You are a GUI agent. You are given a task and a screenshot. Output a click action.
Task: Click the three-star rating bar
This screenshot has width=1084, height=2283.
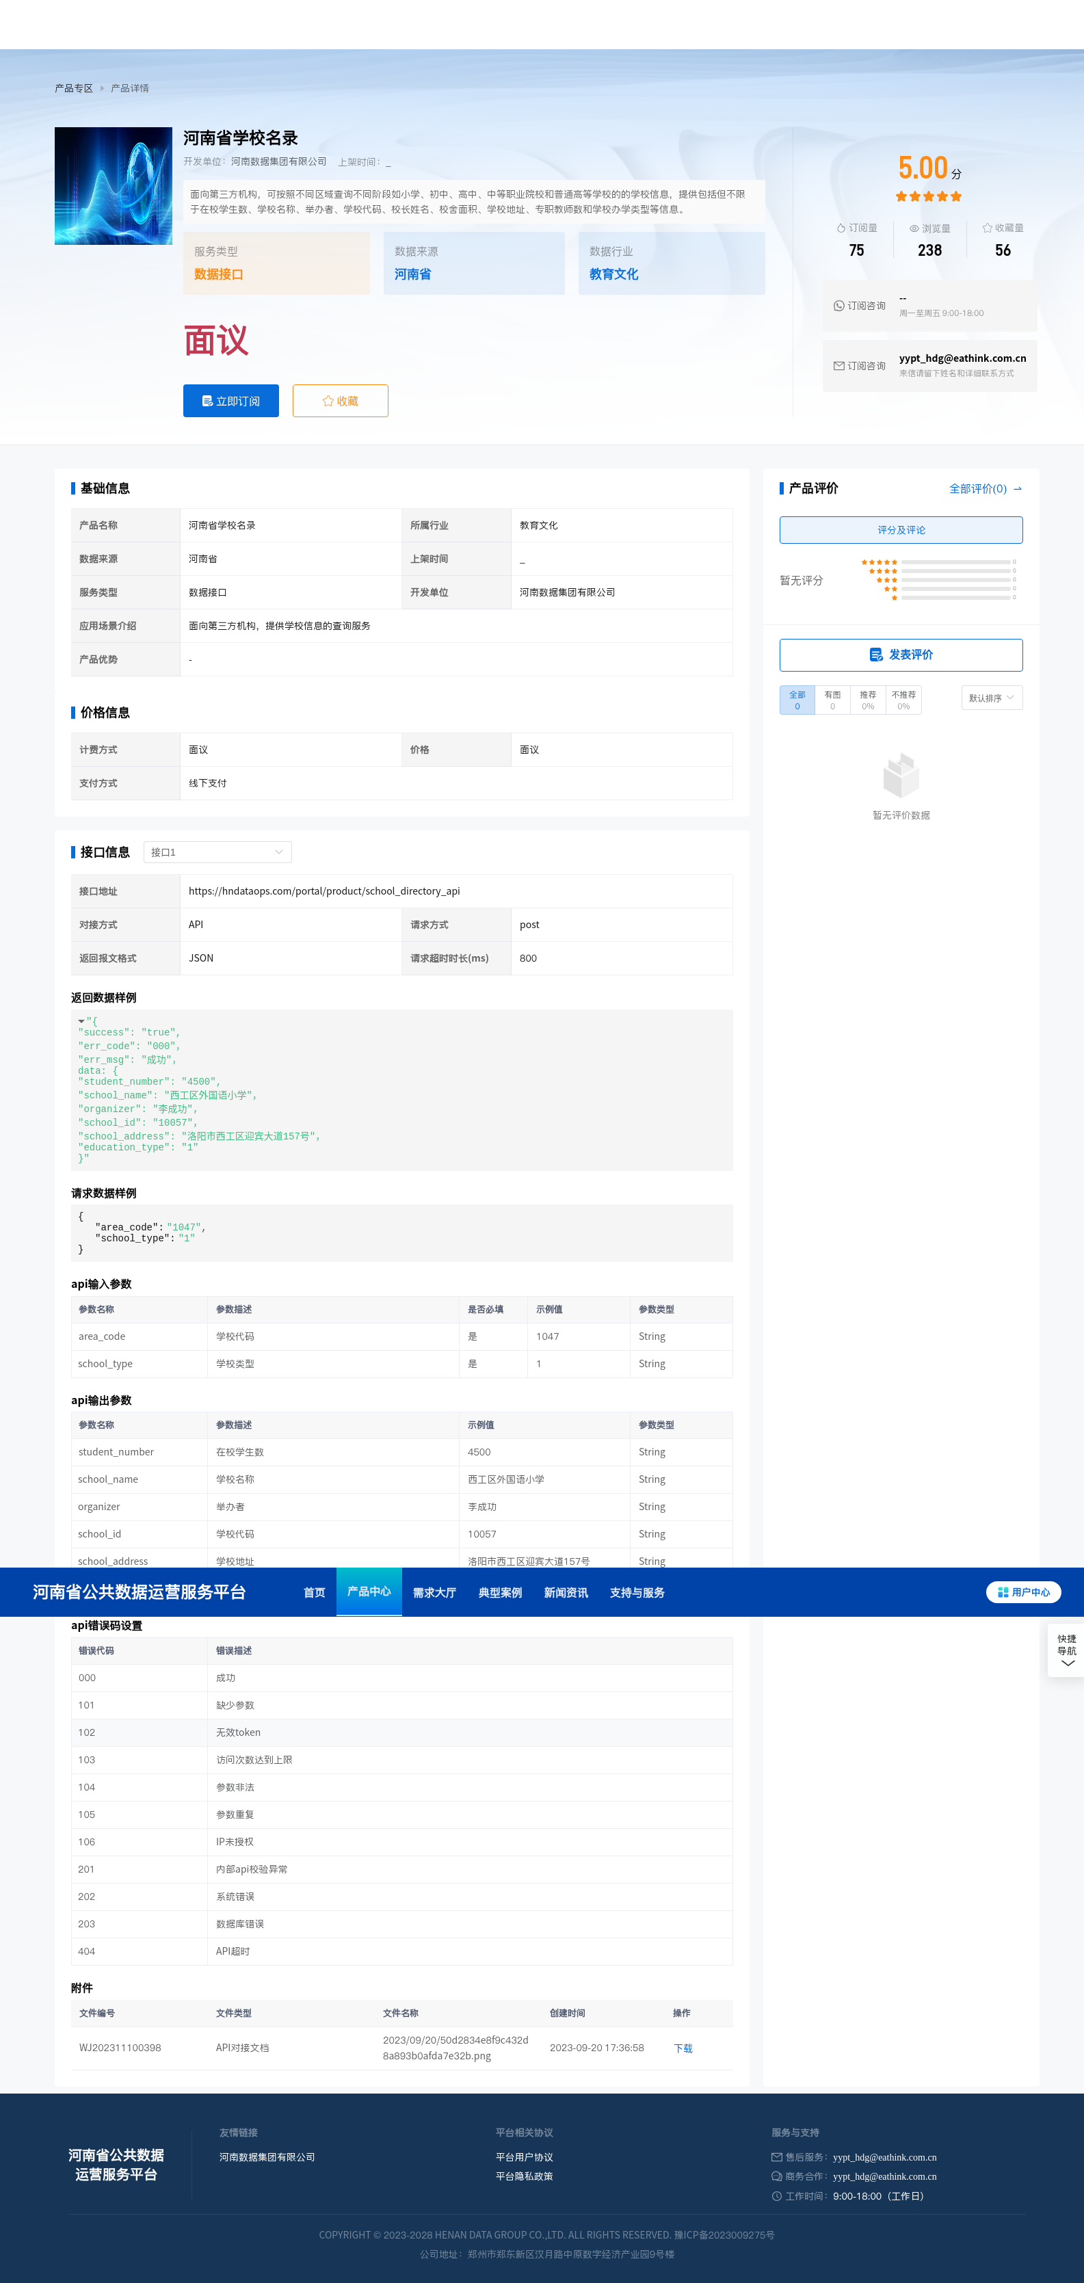click(955, 579)
